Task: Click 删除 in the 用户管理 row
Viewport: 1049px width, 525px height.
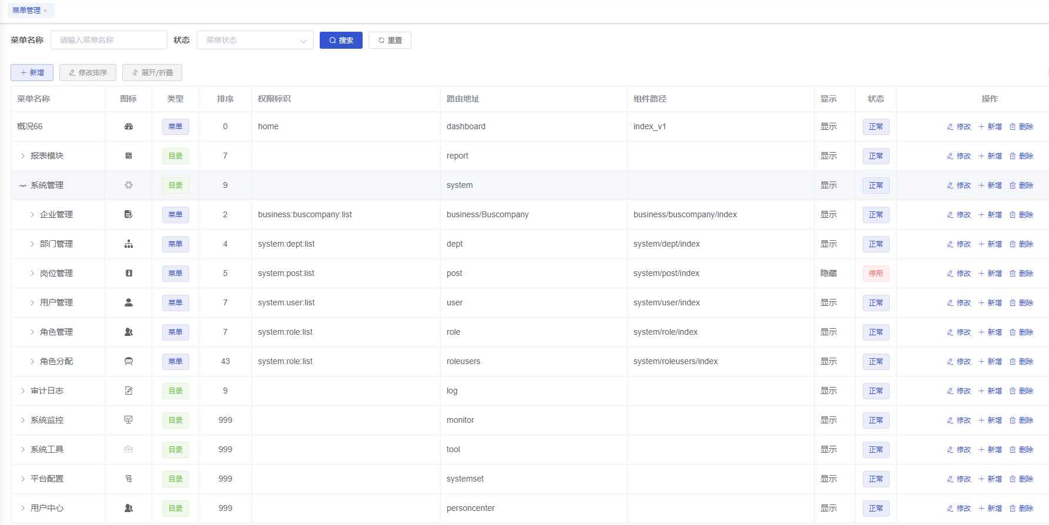Action: pos(1021,302)
